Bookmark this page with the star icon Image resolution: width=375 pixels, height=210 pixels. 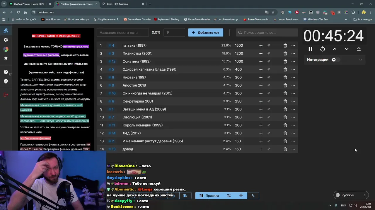[273, 12]
